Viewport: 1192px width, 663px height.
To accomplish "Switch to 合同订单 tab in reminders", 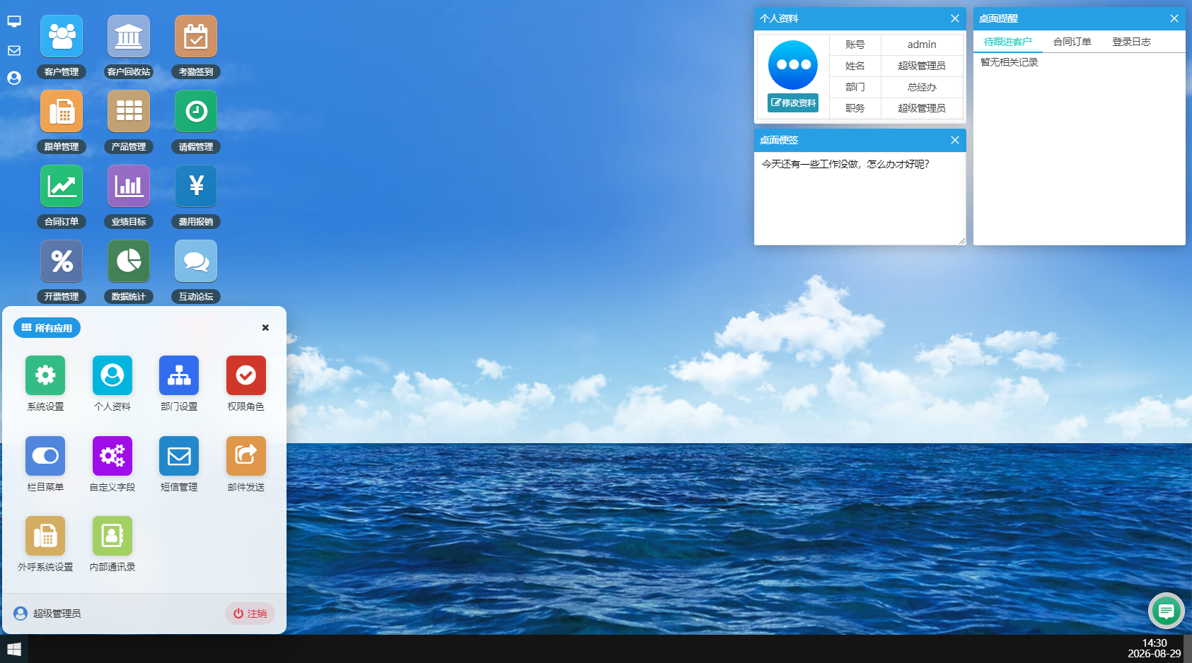I will tap(1072, 42).
